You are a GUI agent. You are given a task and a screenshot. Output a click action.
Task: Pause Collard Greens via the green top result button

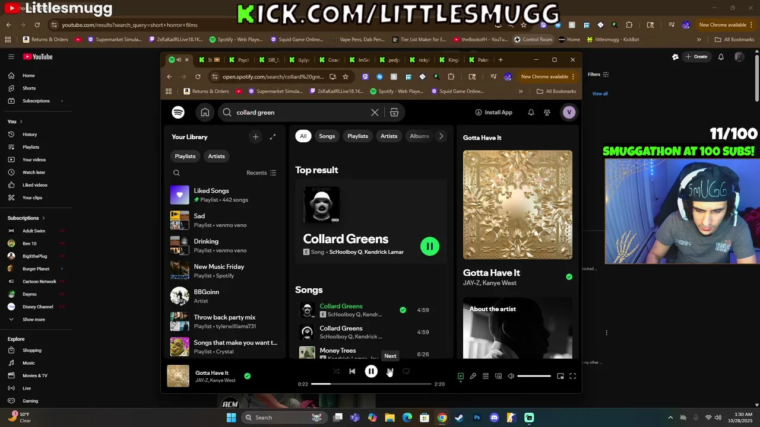point(430,246)
